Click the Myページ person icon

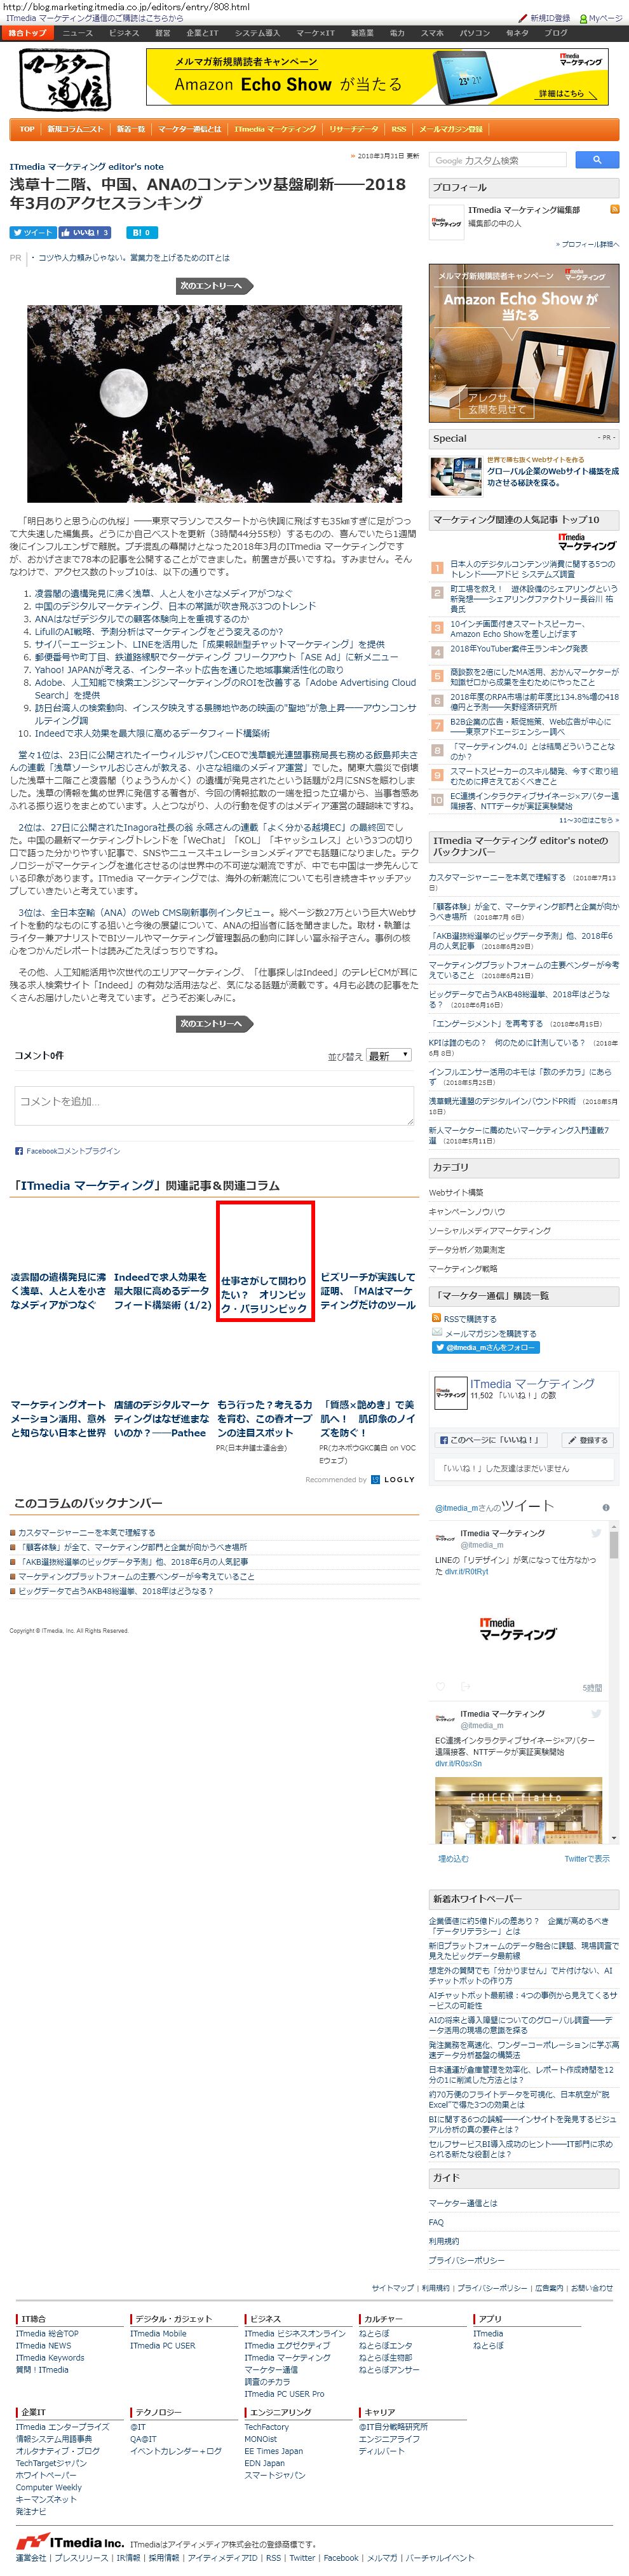point(583,18)
